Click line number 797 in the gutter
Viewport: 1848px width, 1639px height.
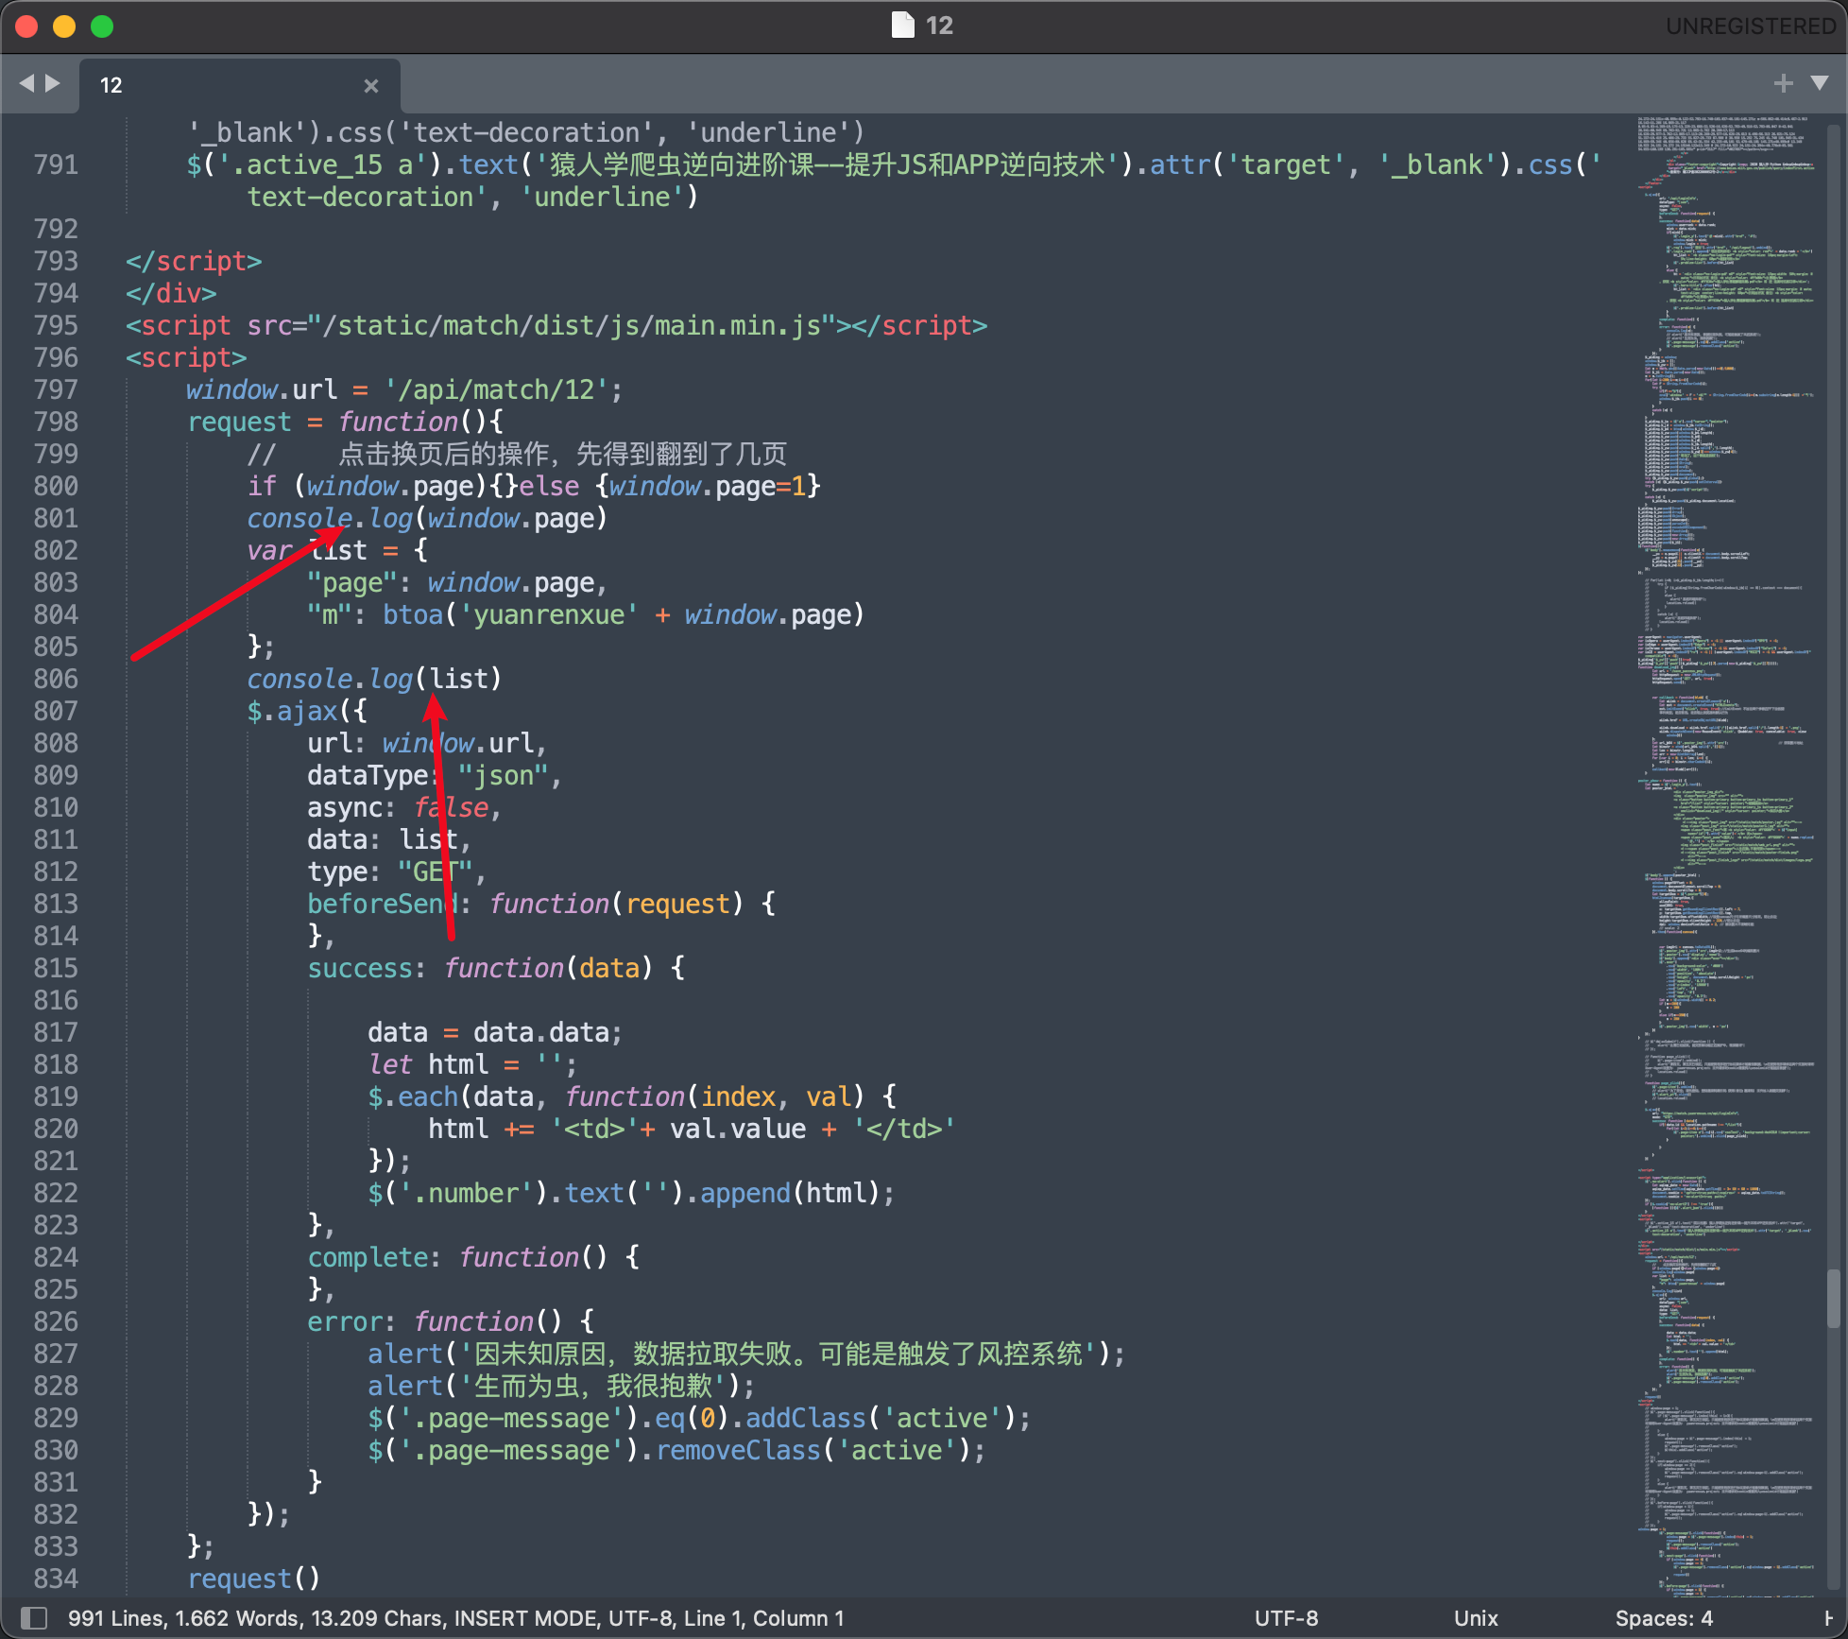[x=56, y=389]
